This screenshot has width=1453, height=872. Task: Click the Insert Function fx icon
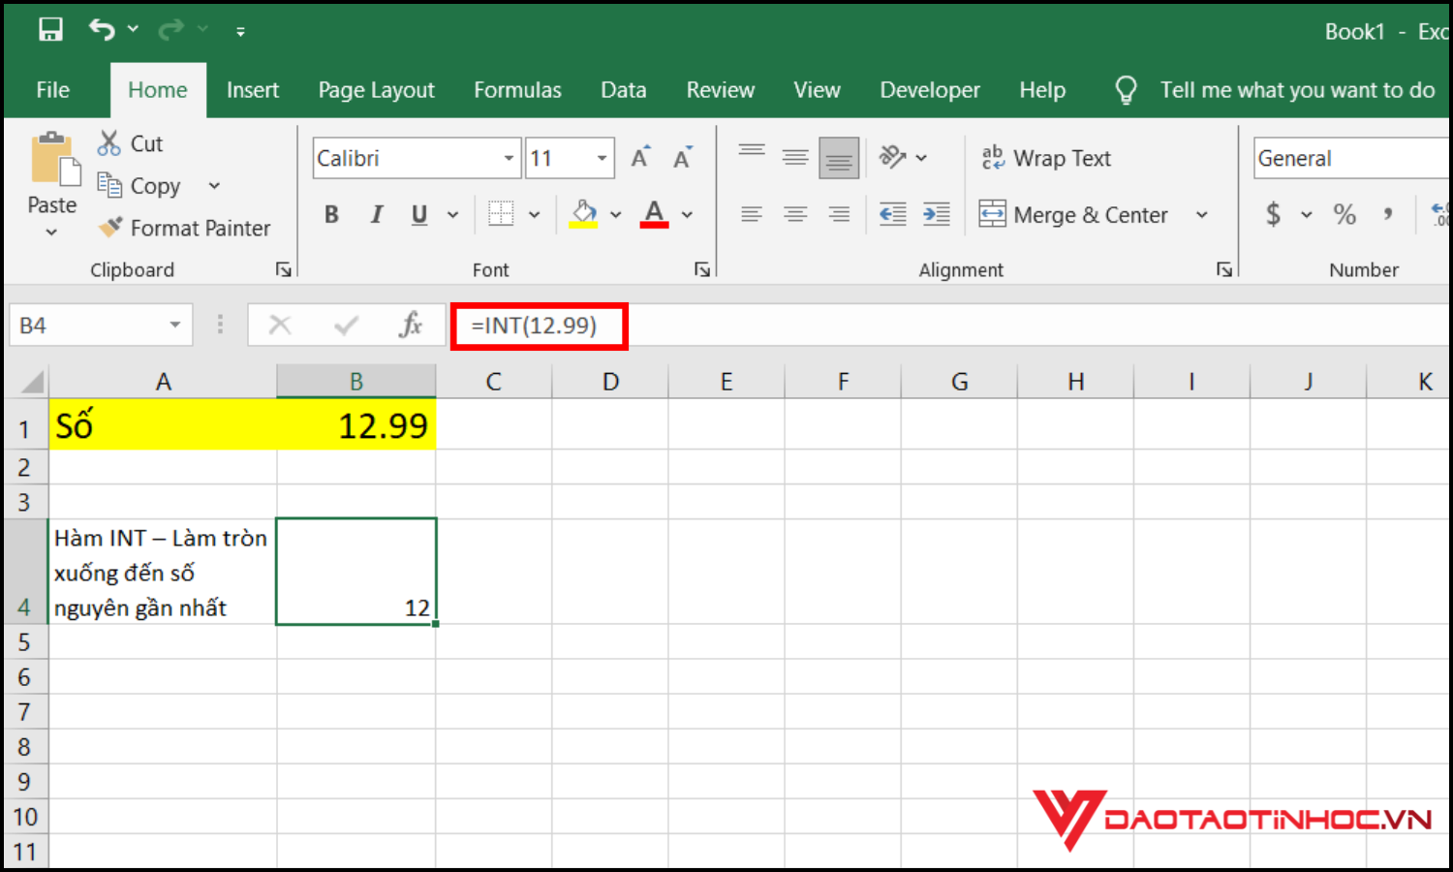point(410,326)
